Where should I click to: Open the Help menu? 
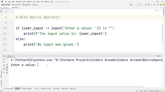coord(52,2)
